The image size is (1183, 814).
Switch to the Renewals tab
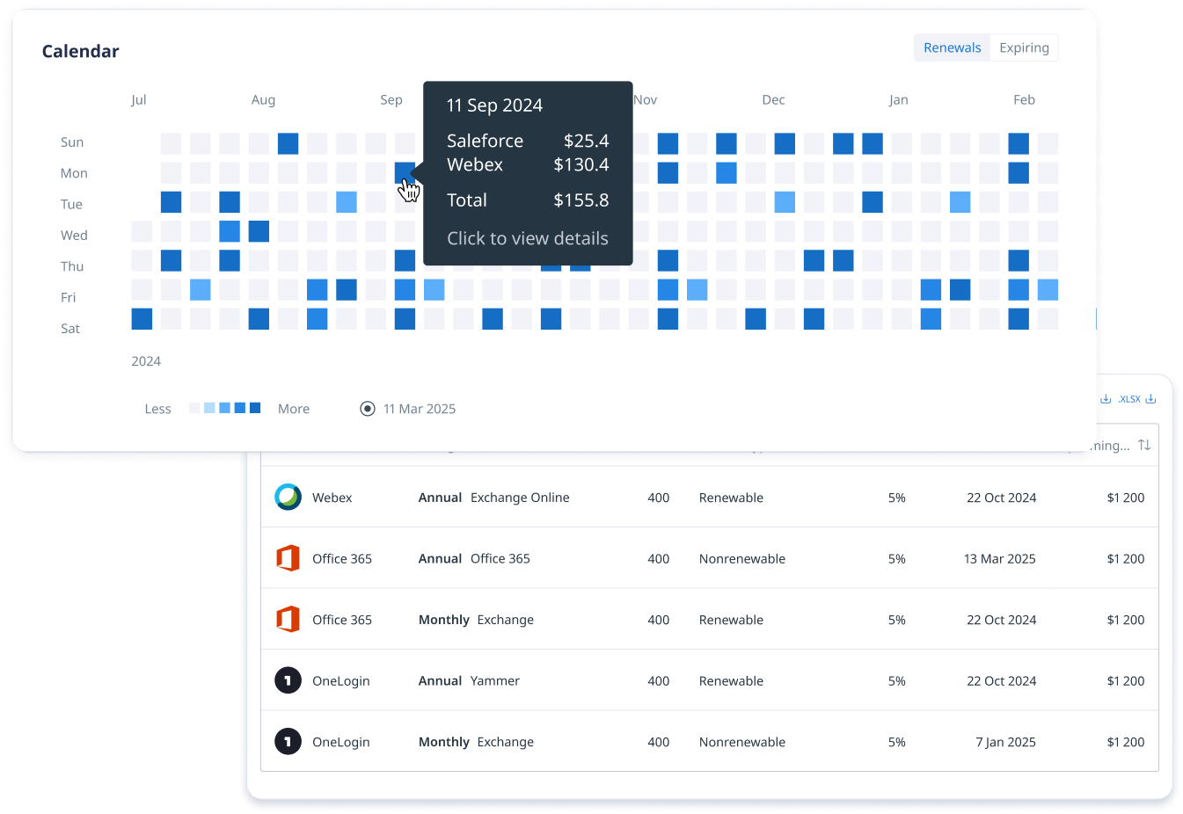click(952, 47)
